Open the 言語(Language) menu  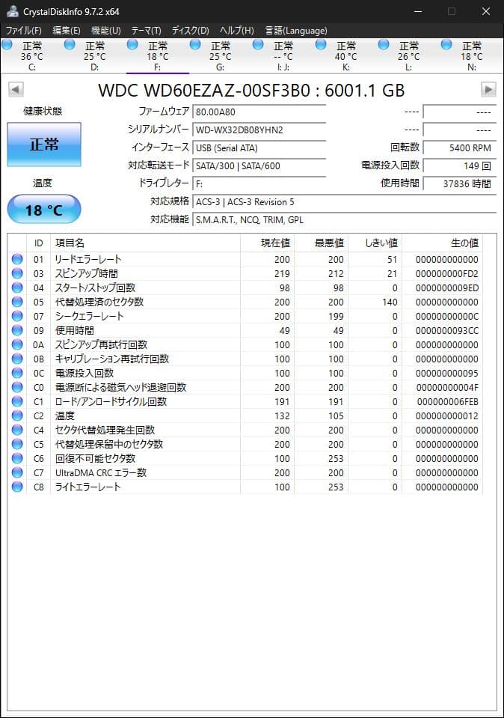point(296,31)
